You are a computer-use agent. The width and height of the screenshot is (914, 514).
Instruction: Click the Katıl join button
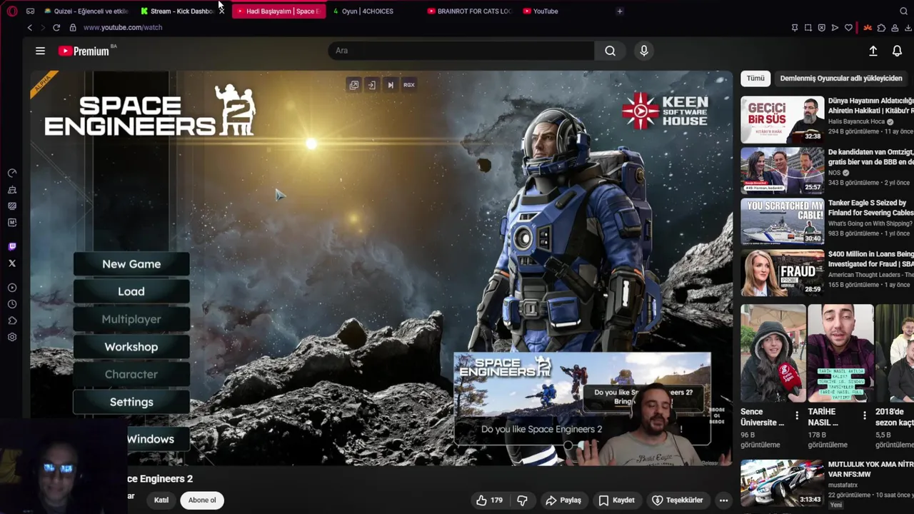[161, 500]
